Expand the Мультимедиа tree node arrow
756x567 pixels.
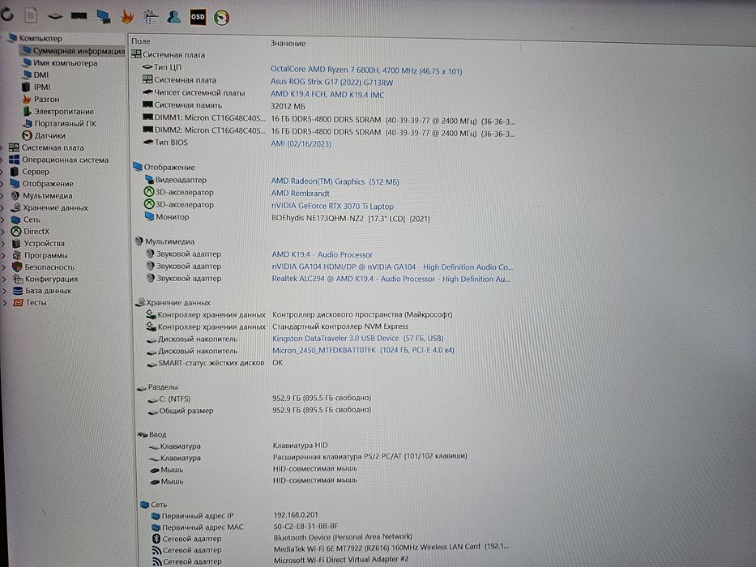click(x=2, y=196)
